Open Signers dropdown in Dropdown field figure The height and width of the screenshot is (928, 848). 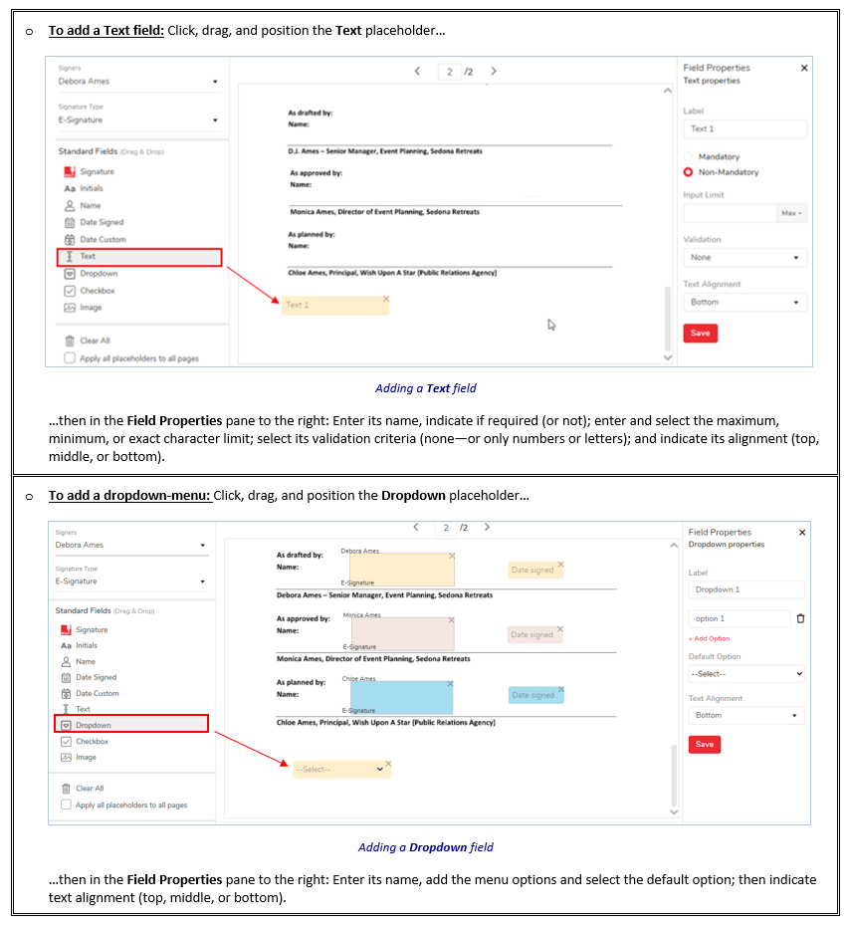[x=130, y=545]
